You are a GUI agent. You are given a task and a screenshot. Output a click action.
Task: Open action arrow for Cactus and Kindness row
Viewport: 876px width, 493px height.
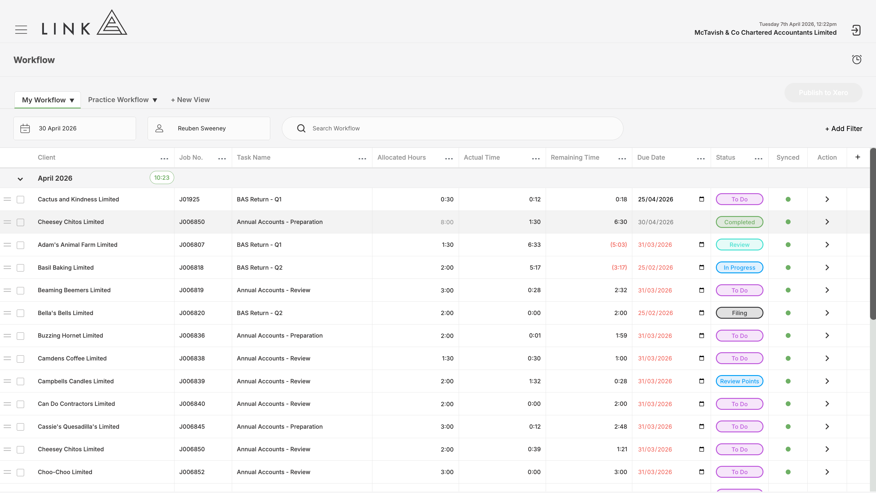pyautogui.click(x=827, y=200)
